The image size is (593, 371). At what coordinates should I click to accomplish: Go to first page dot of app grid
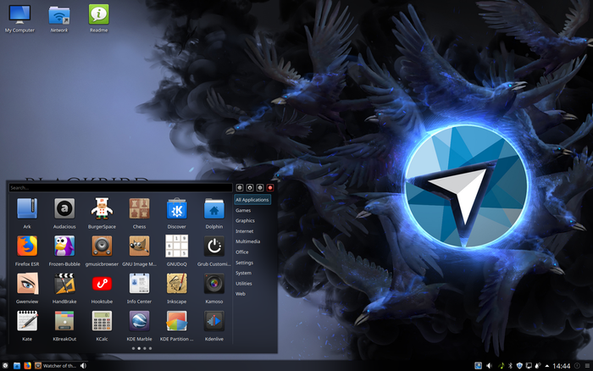click(x=133, y=348)
